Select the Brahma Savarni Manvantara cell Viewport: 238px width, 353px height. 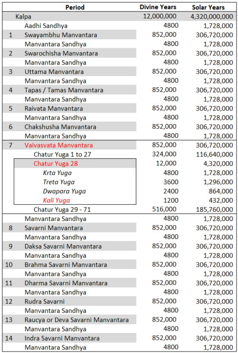66,265
